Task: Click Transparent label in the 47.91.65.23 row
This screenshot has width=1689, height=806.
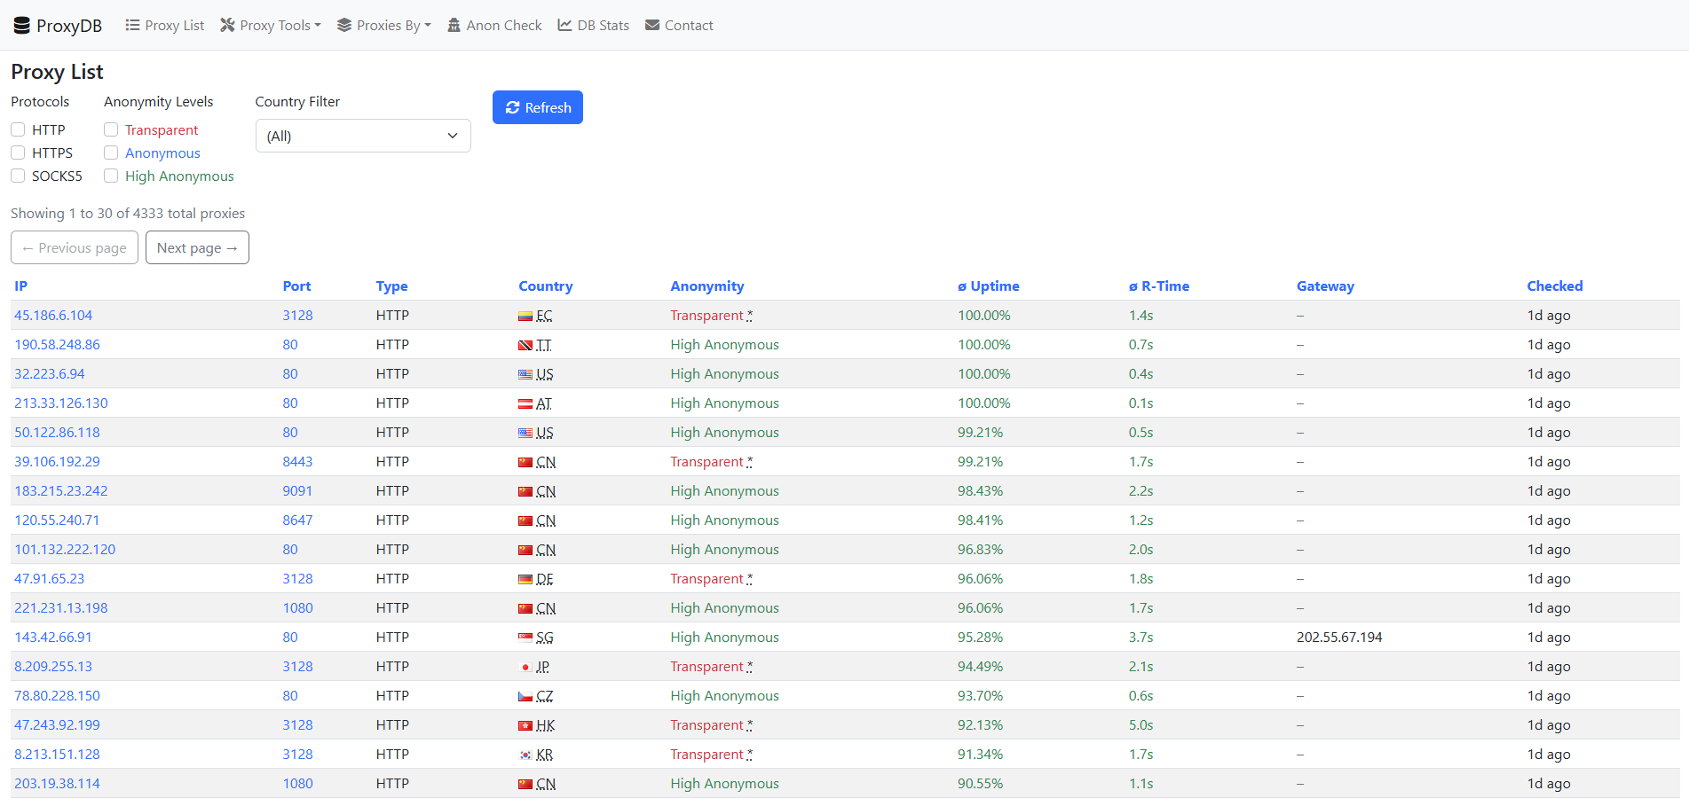Action: click(706, 578)
